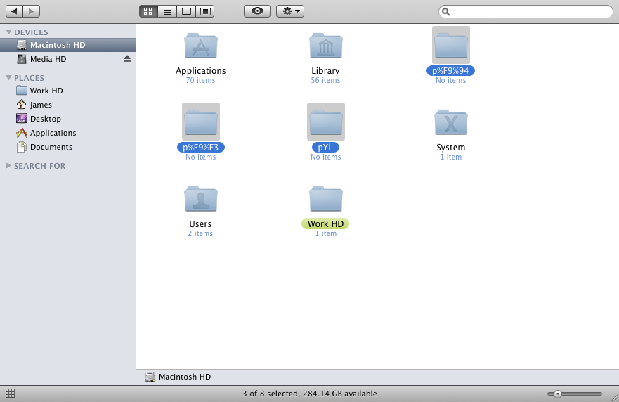Open Quick Look with the eye button
The width and height of the screenshot is (619, 402).
click(x=257, y=11)
